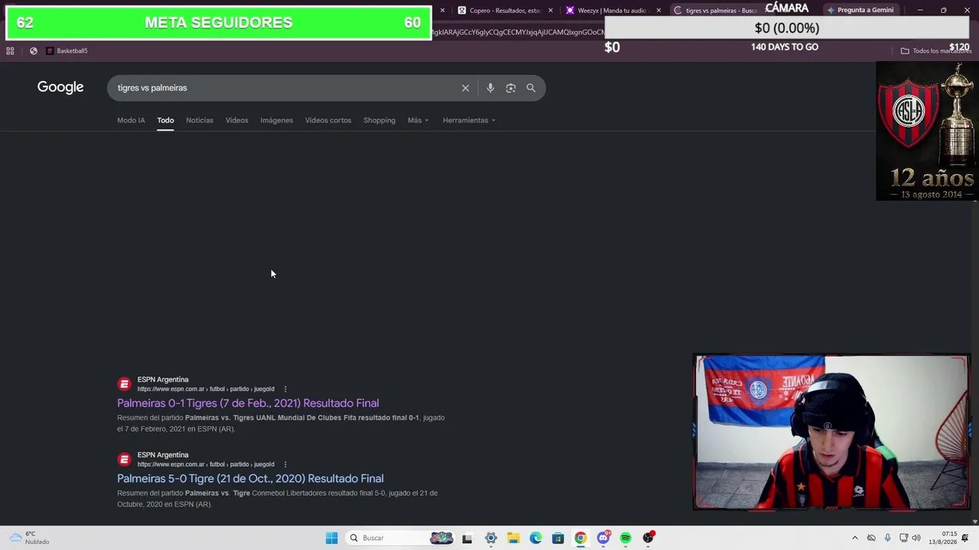This screenshot has width=979, height=550.
Task: Open the weather widget showing 6°C Nublado
Action: (30, 538)
